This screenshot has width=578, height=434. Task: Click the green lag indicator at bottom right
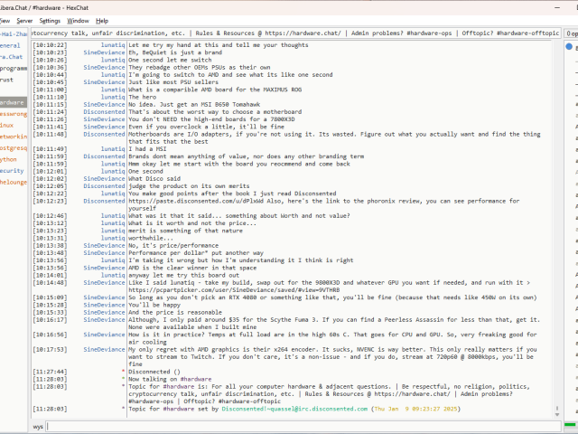570,425
